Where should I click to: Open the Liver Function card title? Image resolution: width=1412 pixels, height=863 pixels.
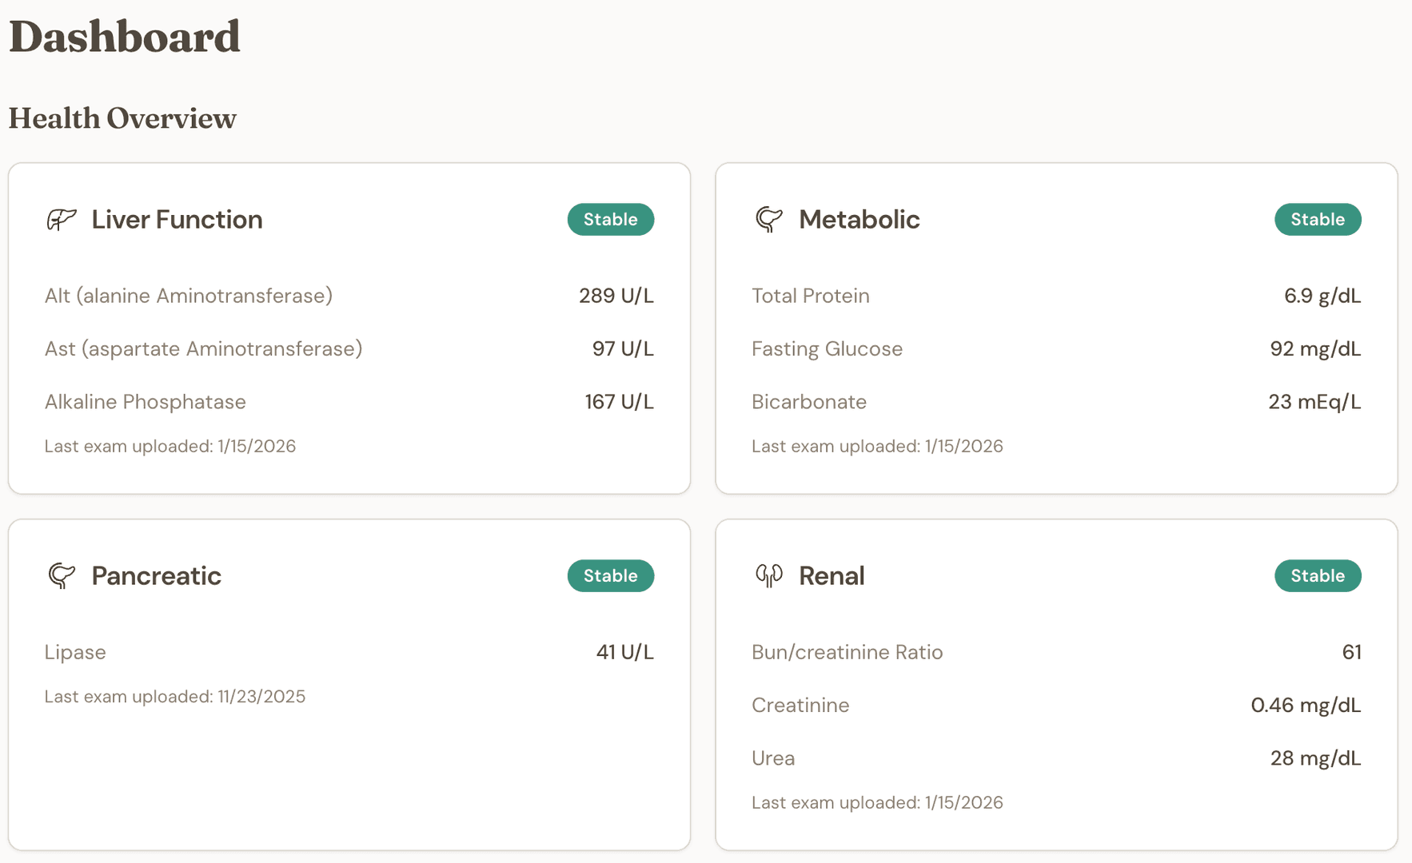(x=177, y=219)
